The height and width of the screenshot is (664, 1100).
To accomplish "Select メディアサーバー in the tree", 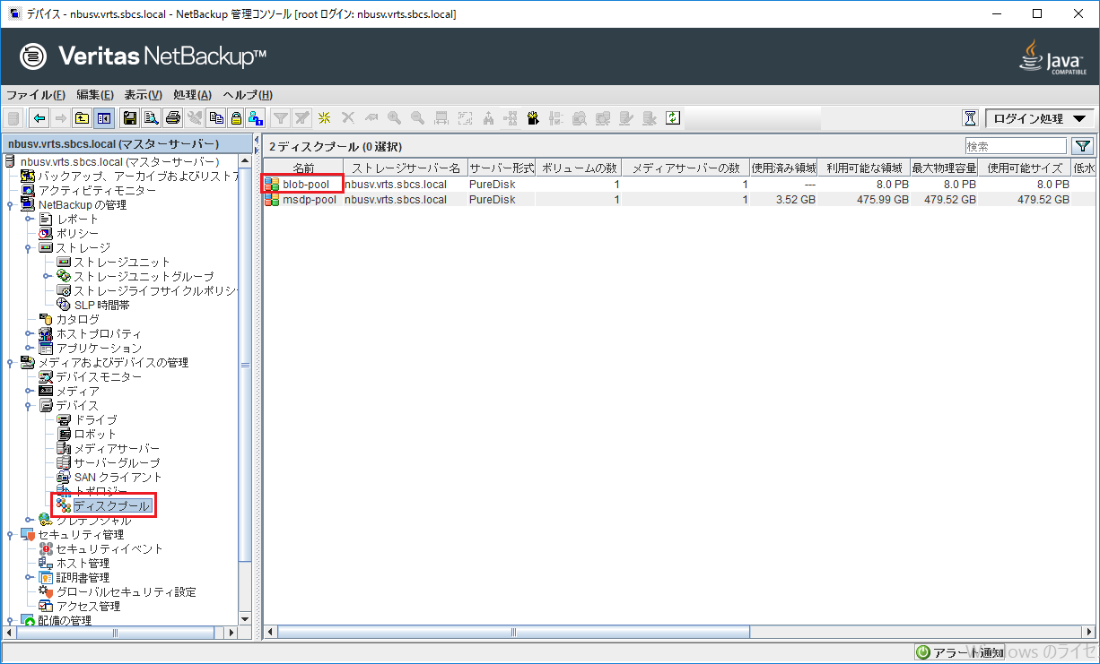I will point(117,449).
